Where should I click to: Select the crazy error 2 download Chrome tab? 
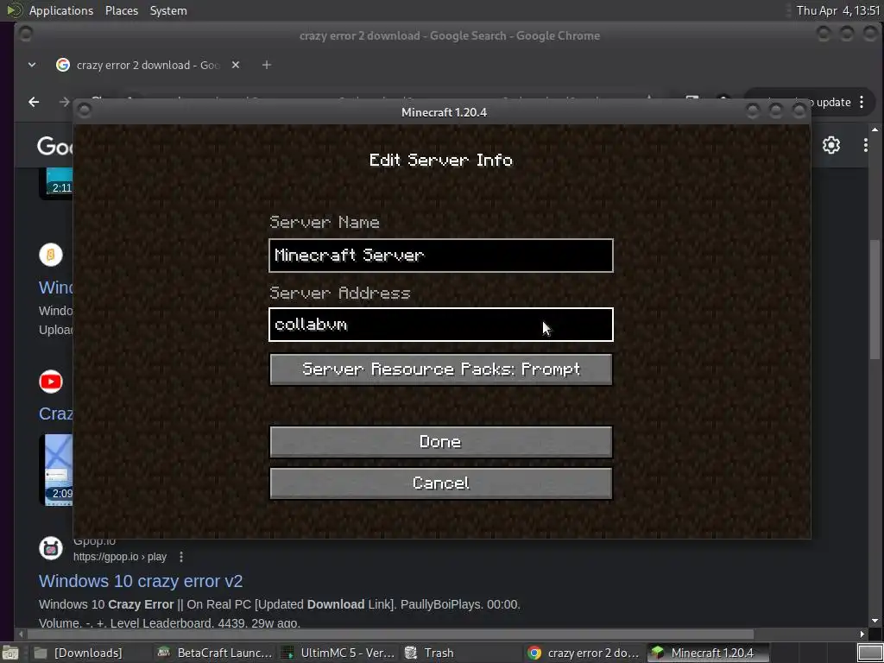tap(148, 65)
